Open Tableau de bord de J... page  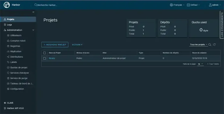pos(22,84)
